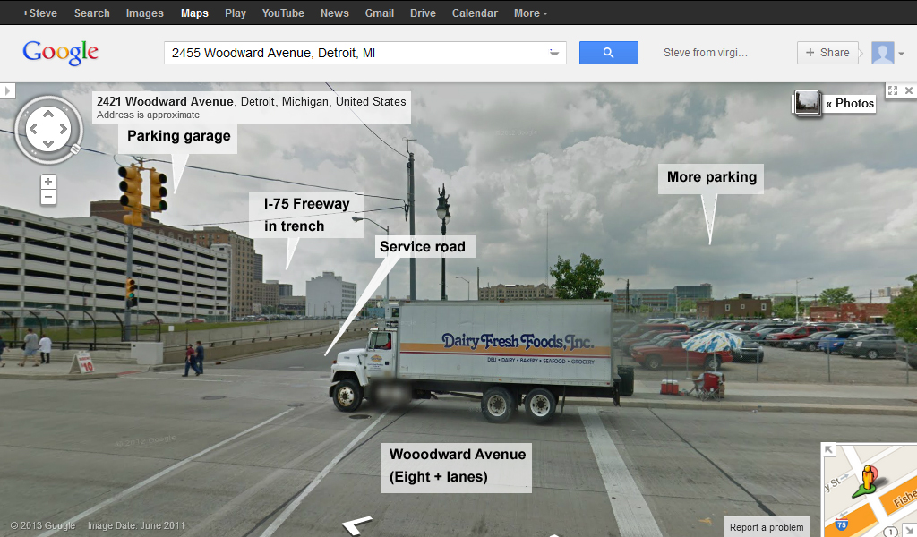917x537 pixels.
Task: Open Gmail from the top bar
Action: point(380,13)
